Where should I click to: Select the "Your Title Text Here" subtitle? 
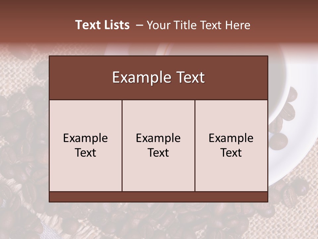coord(198,25)
